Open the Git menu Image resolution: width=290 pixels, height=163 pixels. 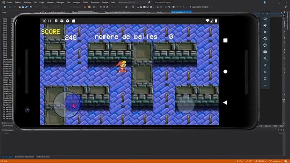[35, 2]
